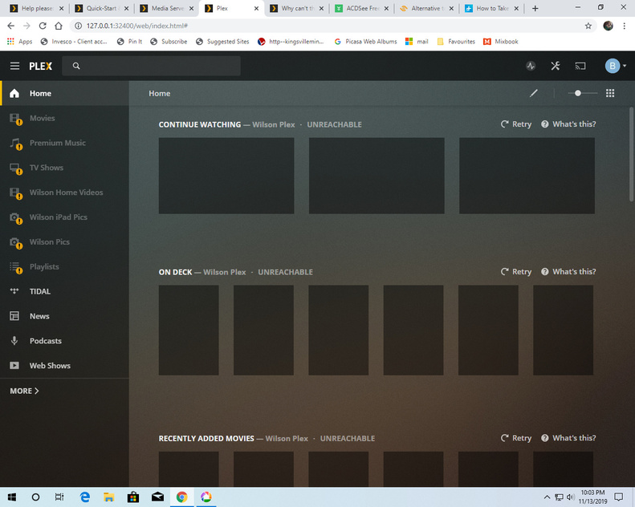
Task: Reload the page in Chrome
Action: pos(43,26)
